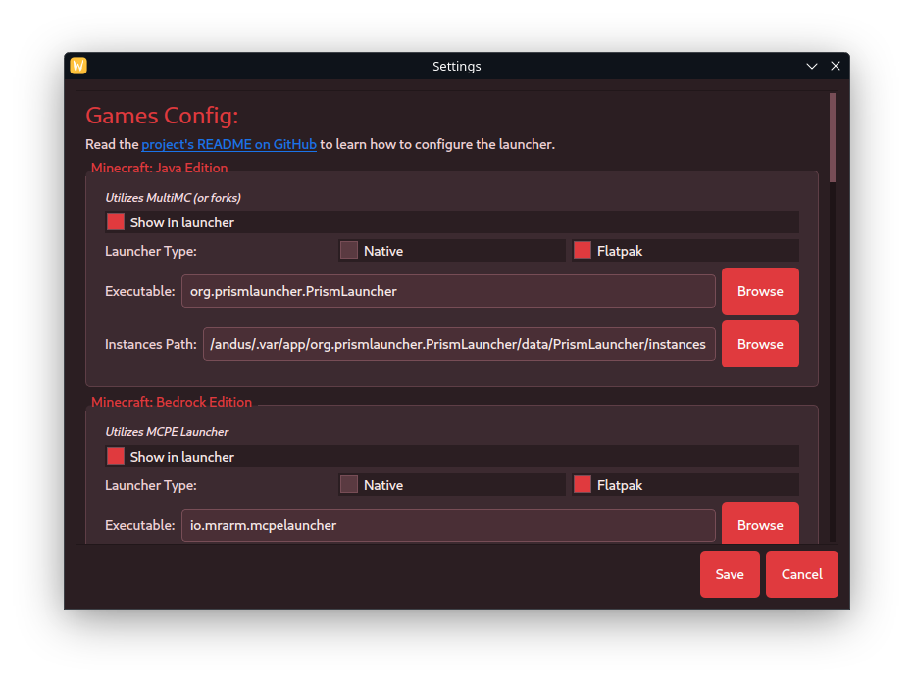Click the Java Edition Launcher Type label
Image resolution: width=914 pixels, height=685 pixels.
pyautogui.click(x=151, y=251)
